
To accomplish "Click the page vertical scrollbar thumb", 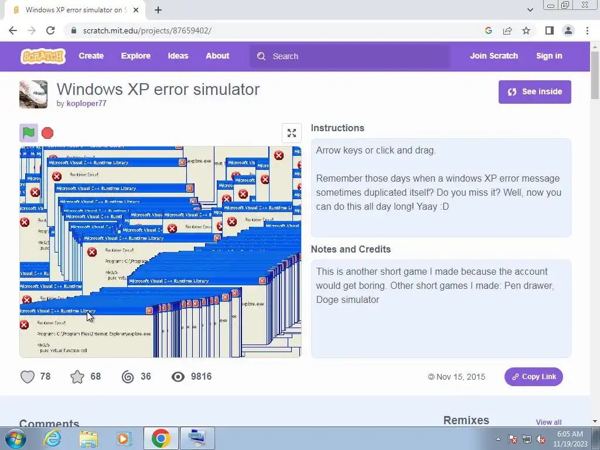I will tap(595, 74).
